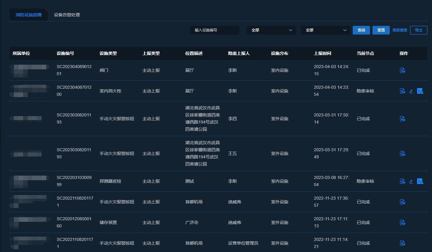Click the 查询 search button
The image size is (432, 252).
(361, 30)
